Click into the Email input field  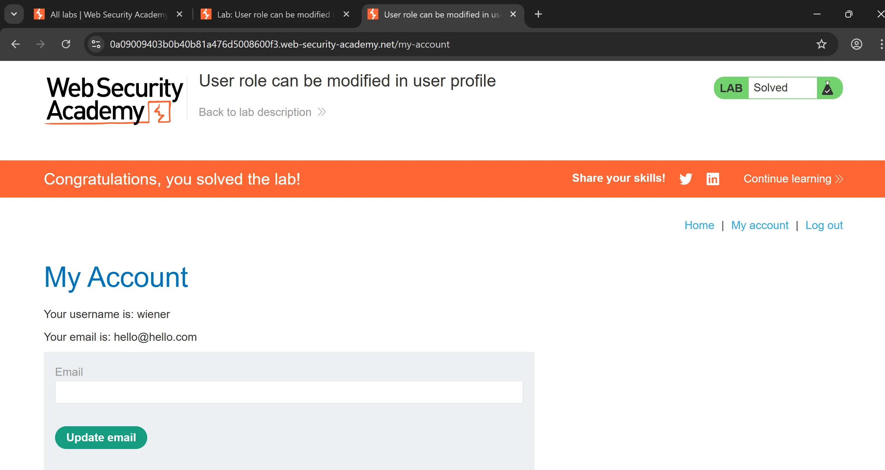[289, 392]
